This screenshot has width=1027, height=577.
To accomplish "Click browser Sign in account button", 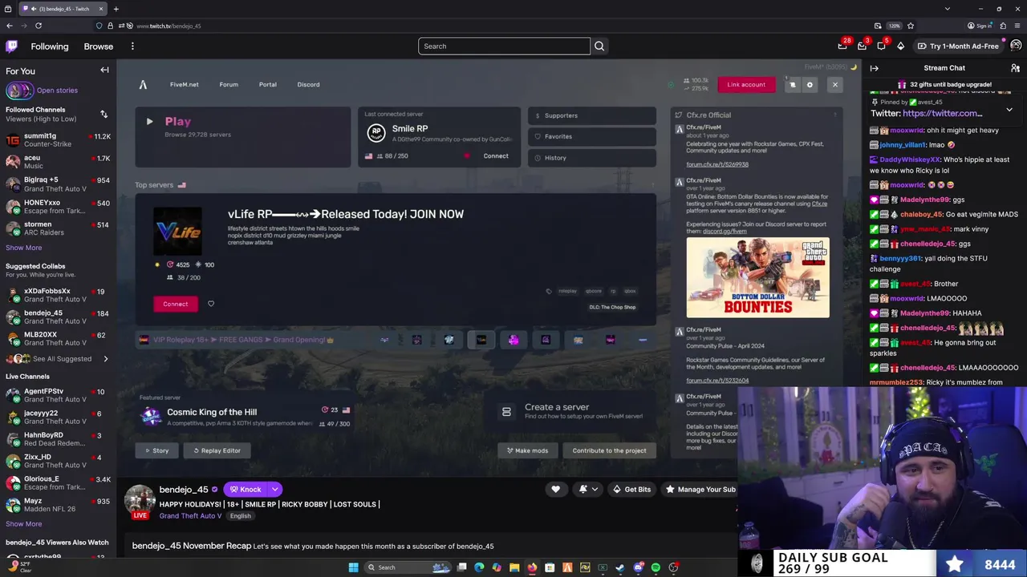I will (980, 26).
